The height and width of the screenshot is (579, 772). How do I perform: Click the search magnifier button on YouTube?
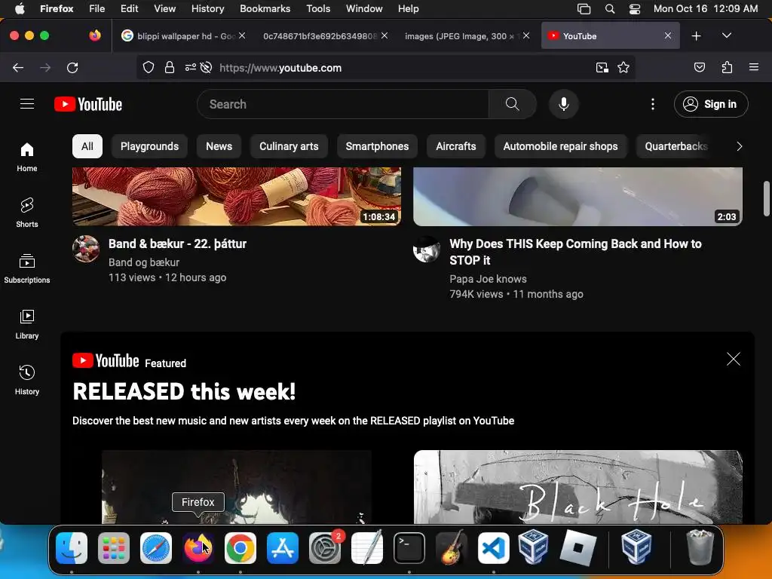tap(512, 104)
